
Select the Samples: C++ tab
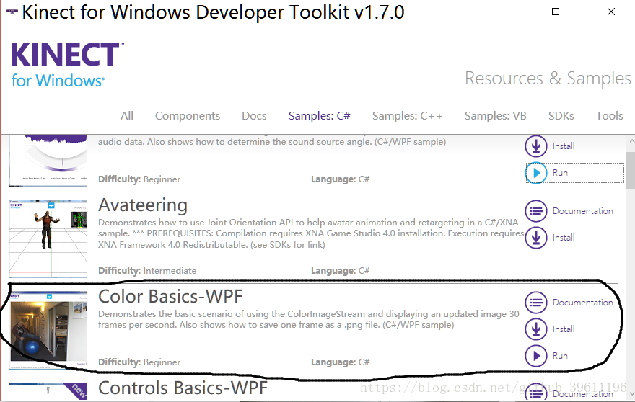407,116
